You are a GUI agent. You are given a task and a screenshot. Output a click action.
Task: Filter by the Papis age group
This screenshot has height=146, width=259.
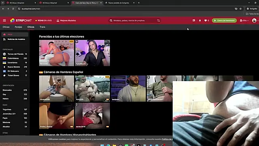tap(15, 118)
